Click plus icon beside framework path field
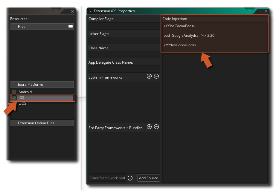Screen dimensions: 276x196 130,178
